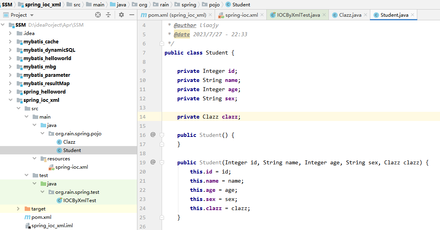Click gutter @ icon on line 19
This screenshot has height=230, width=440.
(153, 162)
